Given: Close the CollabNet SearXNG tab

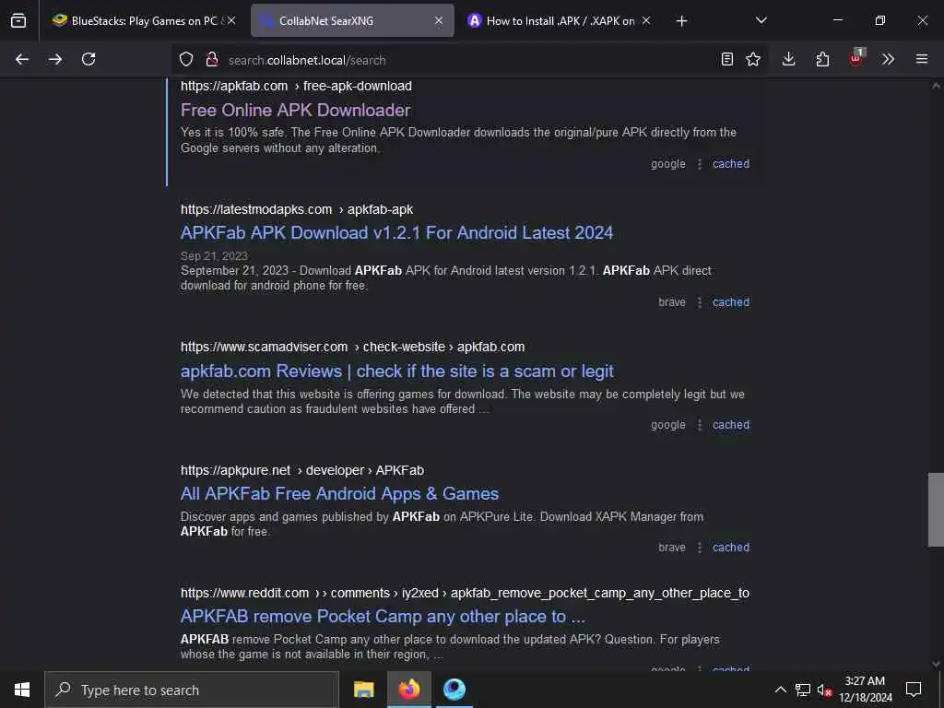Looking at the screenshot, I should pos(439,20).
